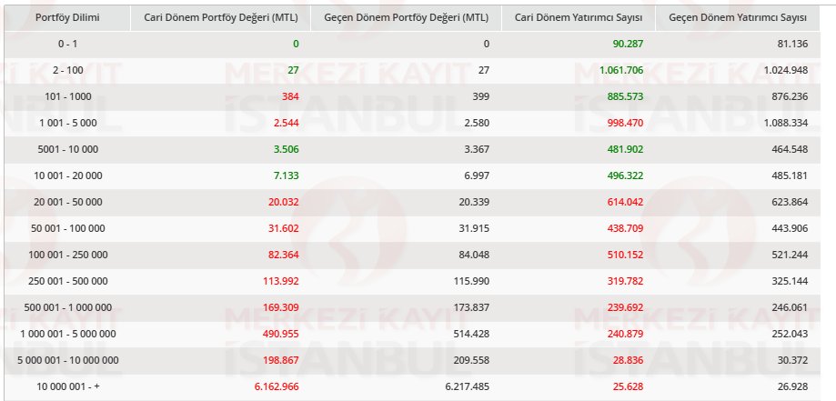Viewport: 836px width, 401px height.
Task: Click the green value 90.287
Action: pos(628,45)
